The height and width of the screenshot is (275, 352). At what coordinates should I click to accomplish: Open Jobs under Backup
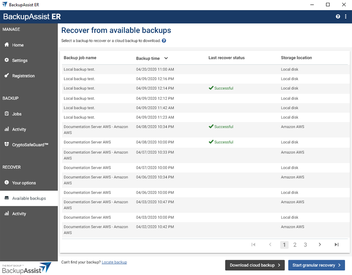(x=29, y=114)
